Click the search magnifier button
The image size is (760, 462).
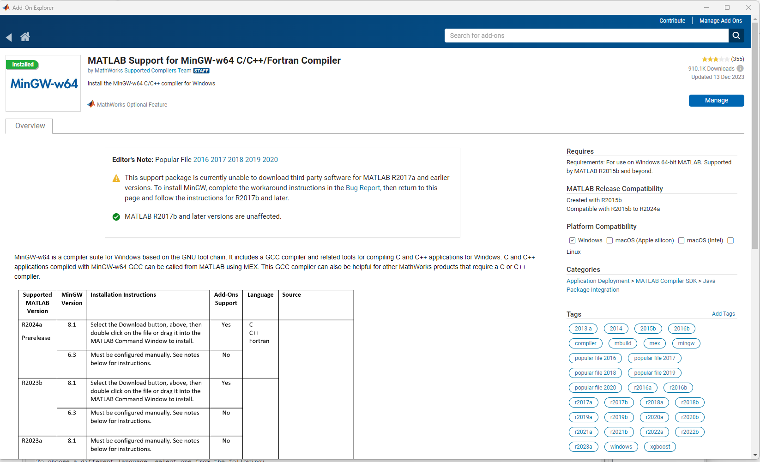[736, 36]
